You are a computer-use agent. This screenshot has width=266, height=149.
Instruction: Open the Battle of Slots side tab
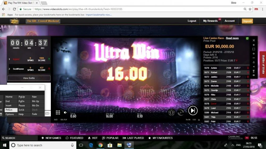pos(263,64)
